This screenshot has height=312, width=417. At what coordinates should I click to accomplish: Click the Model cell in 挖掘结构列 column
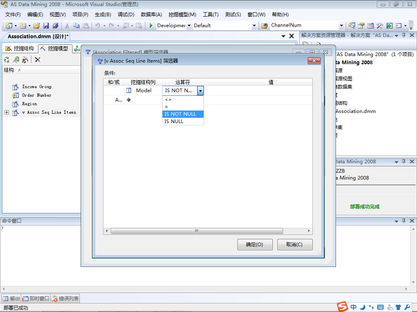coord(143,91)
